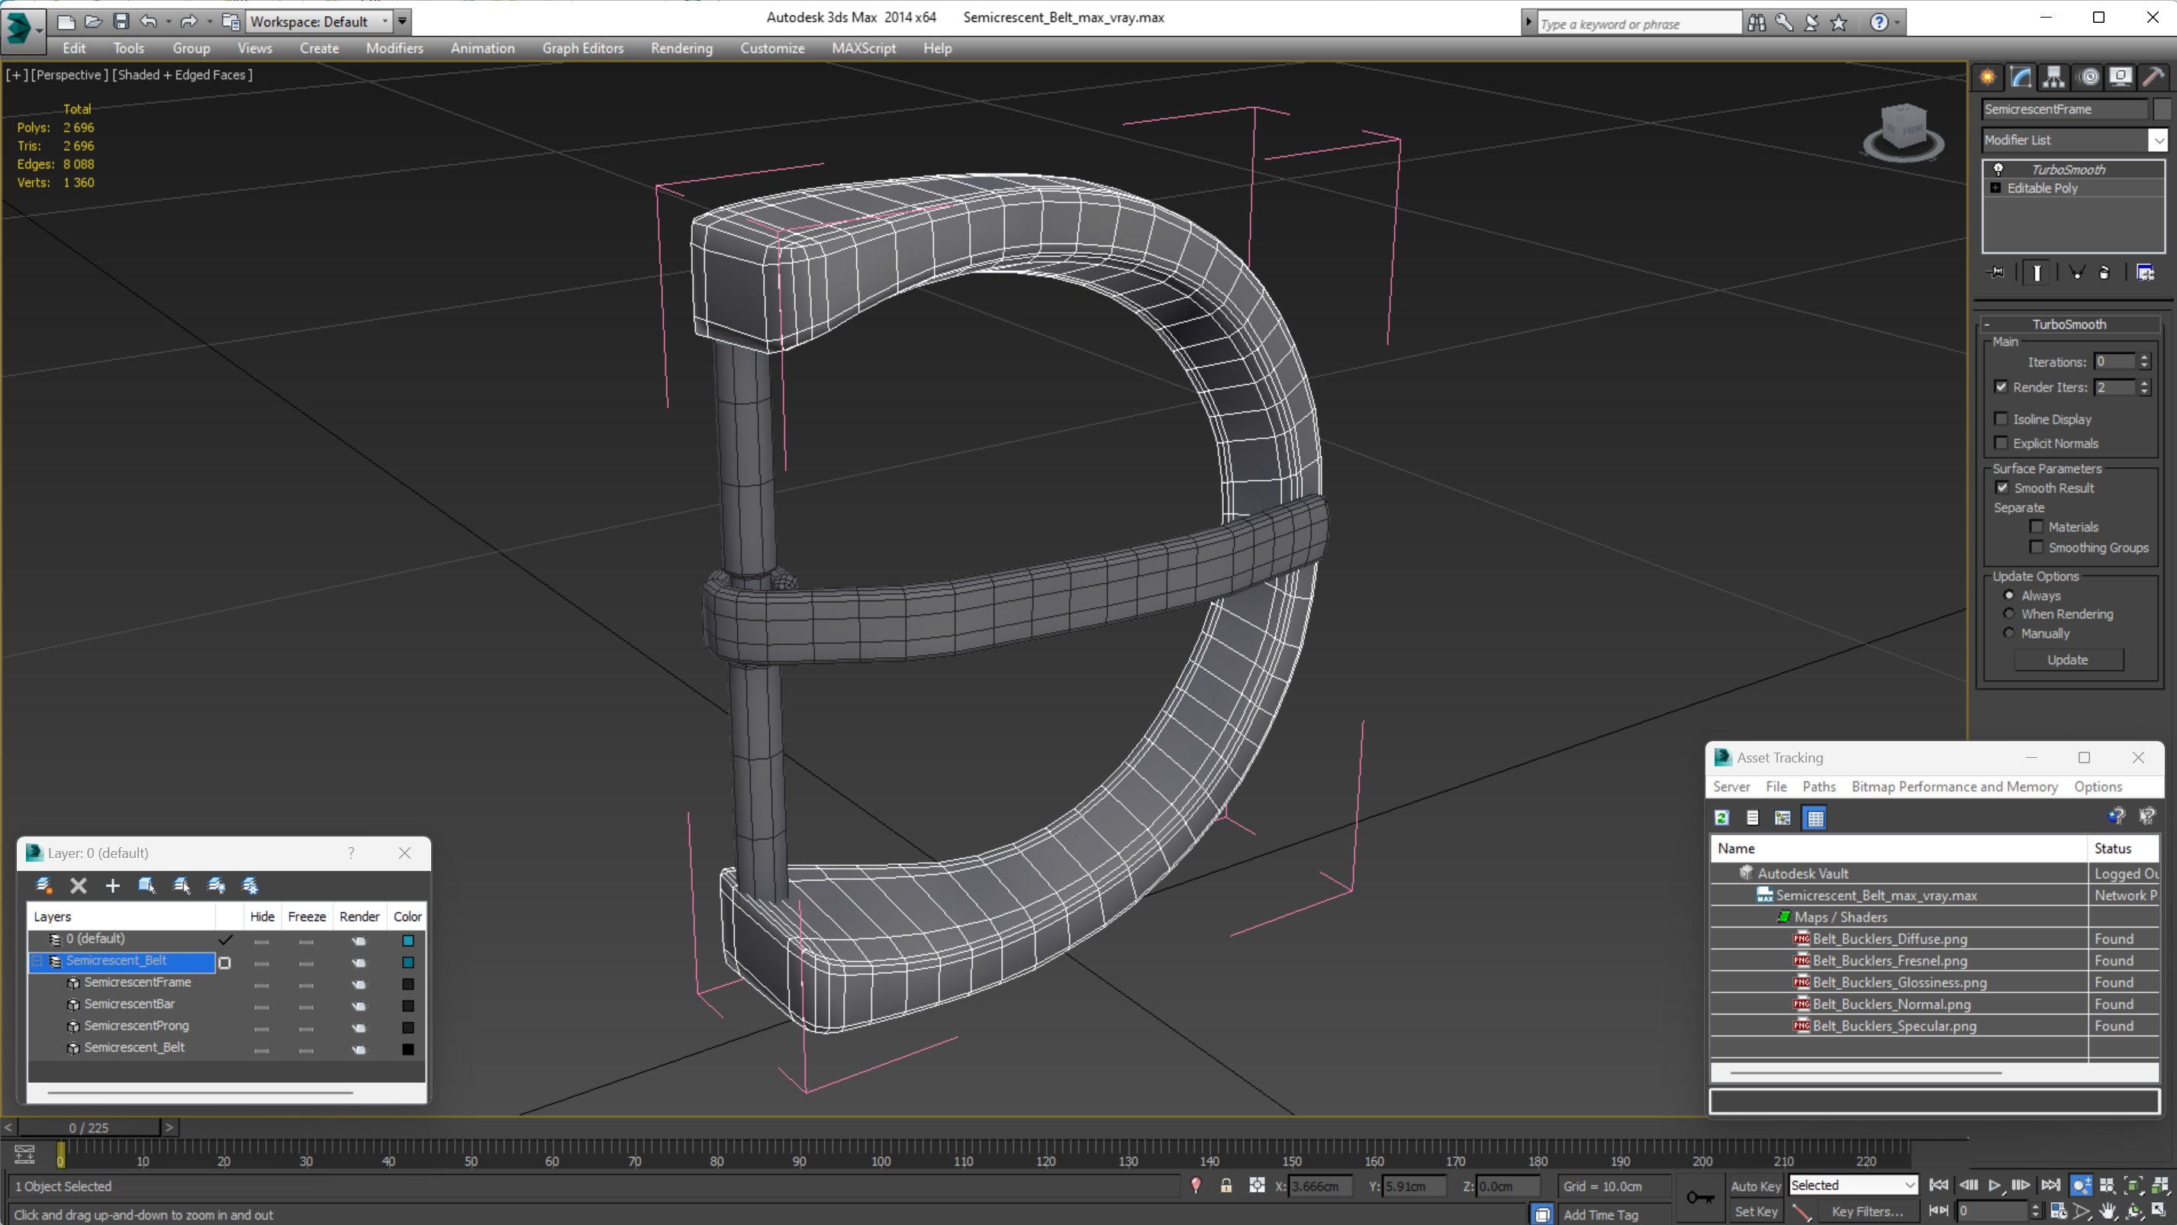Screen dimensions: 2177x1225
Task: Click color swatch of SemicrescentFrame layer row
Action: coord(408,983)
